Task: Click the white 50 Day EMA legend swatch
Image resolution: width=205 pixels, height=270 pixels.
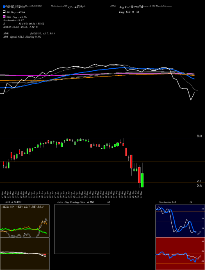Action: (x=4, y=12)
